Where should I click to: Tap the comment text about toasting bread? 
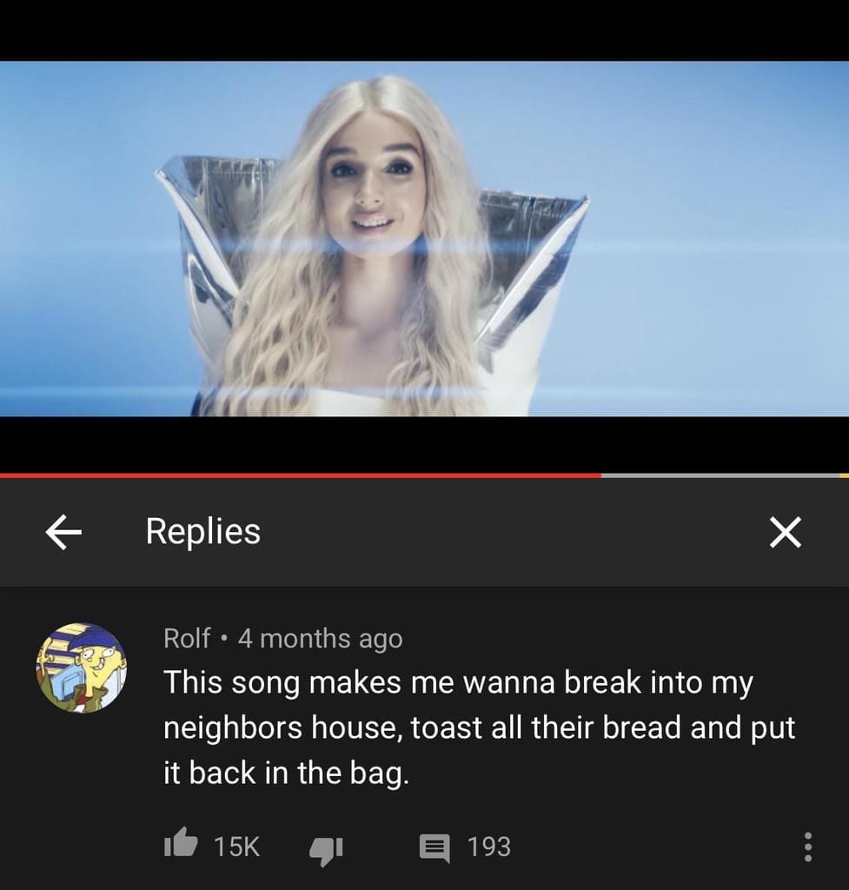tap(480, 727)
